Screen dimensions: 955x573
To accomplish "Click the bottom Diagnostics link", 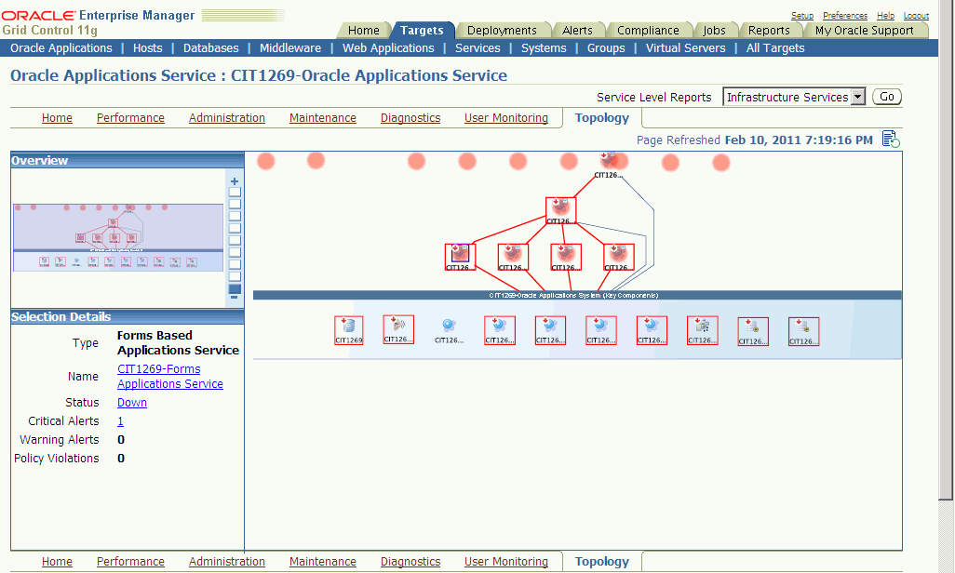I will pos(410,562).
